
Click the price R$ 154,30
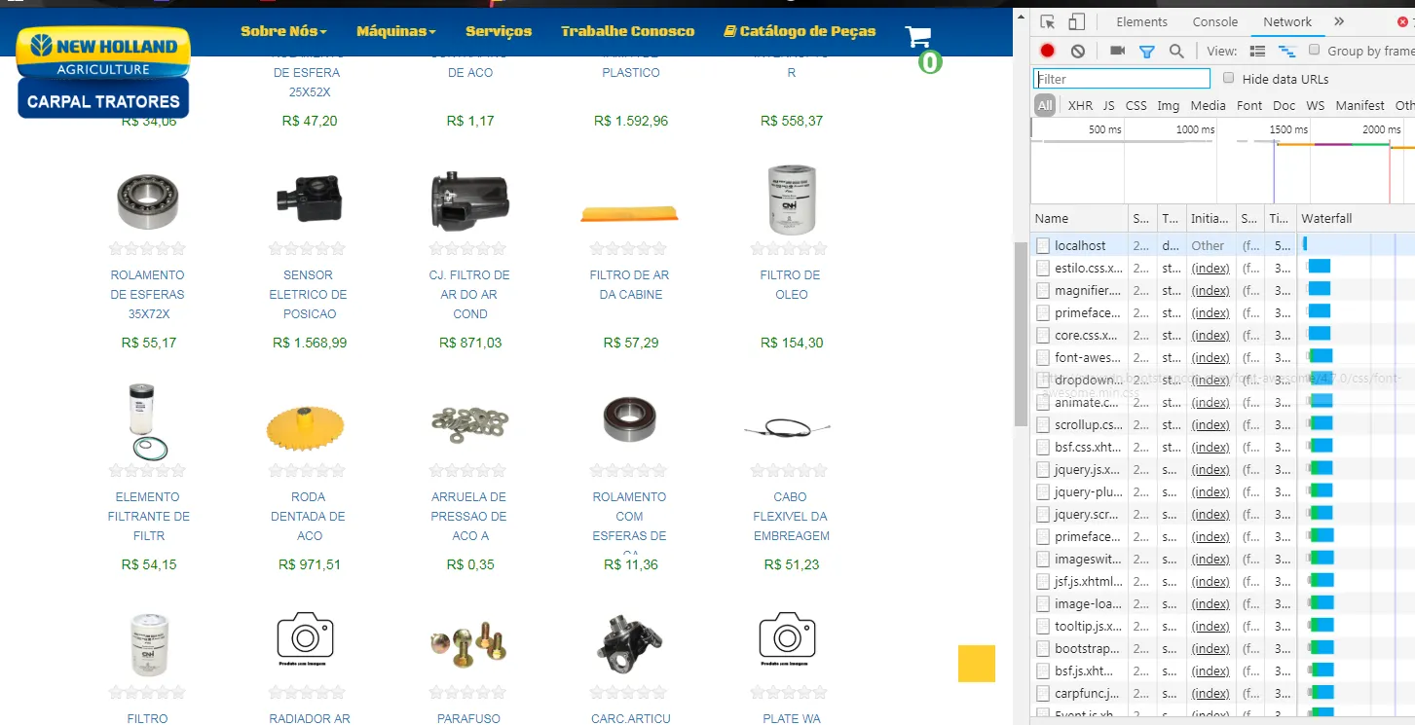(x=792, y=343)
